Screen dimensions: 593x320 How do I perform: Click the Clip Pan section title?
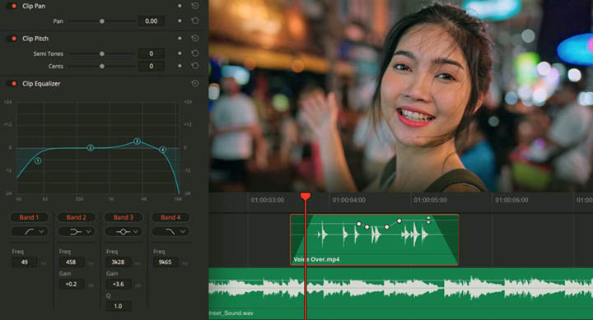34,6
